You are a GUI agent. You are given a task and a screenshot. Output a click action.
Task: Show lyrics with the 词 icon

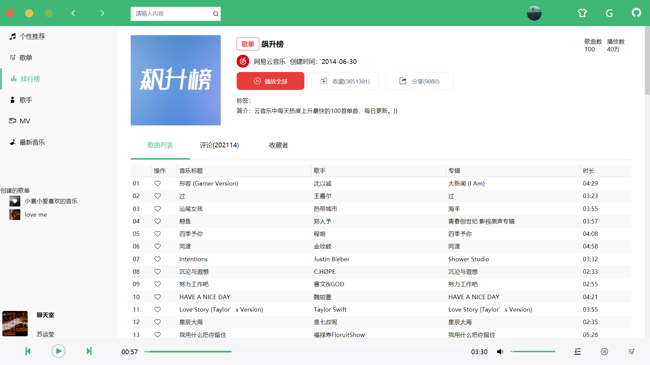pos(604,351)
